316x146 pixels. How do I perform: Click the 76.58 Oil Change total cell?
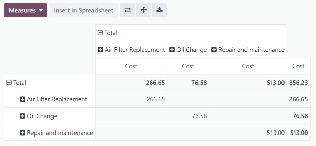300,116
